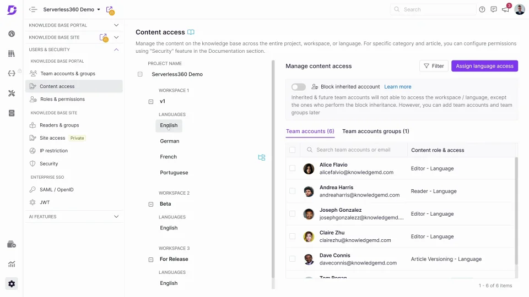Check the box next to Alice Flavio

[293, 168]
